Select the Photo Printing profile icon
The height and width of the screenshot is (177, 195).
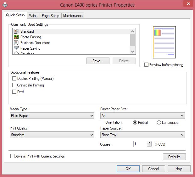[x=16, y=37]
